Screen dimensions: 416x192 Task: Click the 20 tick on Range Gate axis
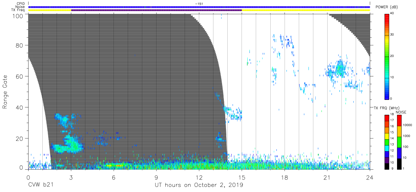pos(19,138)
